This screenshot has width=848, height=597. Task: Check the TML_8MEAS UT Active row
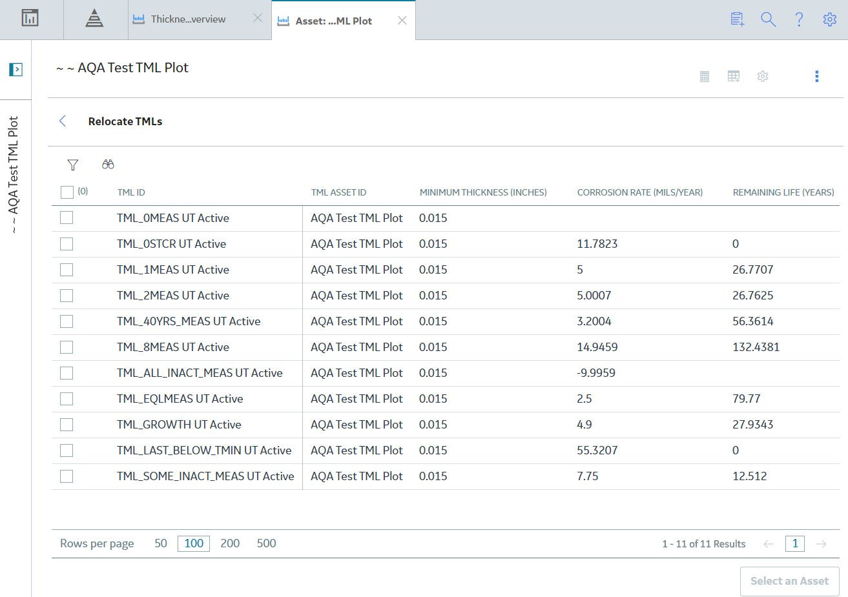coord(67,347)
